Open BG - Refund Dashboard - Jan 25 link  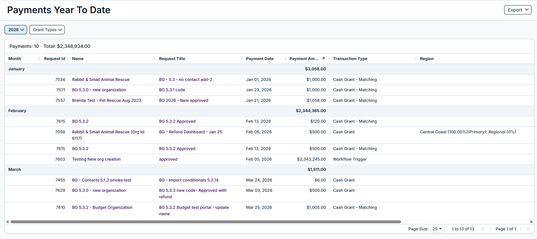(x=190, y=132)
